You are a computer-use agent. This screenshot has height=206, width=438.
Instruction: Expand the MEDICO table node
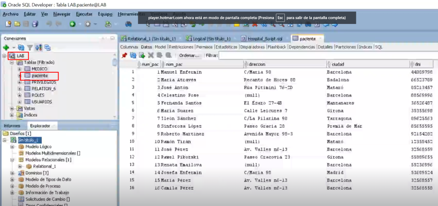tap(20, 69)
